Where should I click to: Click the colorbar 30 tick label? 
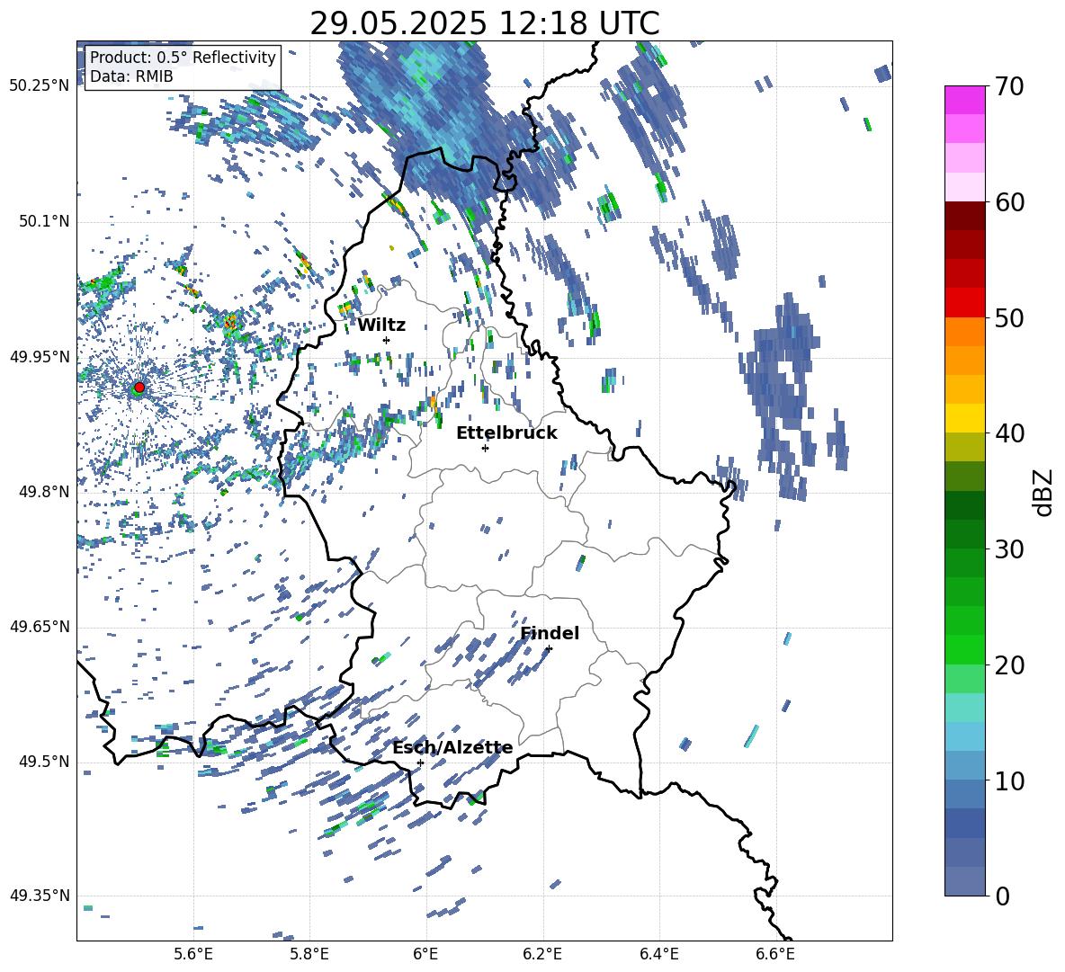(x=1009, y=549)
